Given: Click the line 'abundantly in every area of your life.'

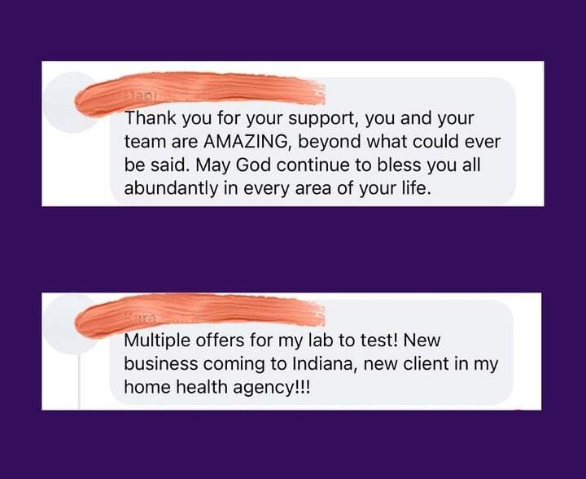Looking at the screenshot, I should pos(278,188).
